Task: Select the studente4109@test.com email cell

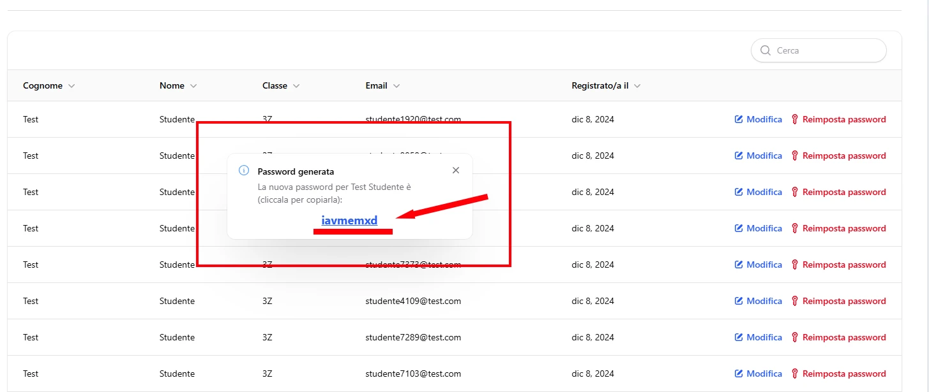Action: [413, 301]
